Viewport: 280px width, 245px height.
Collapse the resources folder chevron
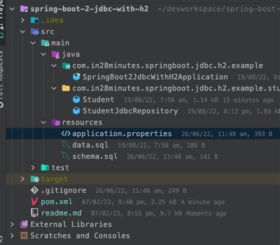pos(44,122)
